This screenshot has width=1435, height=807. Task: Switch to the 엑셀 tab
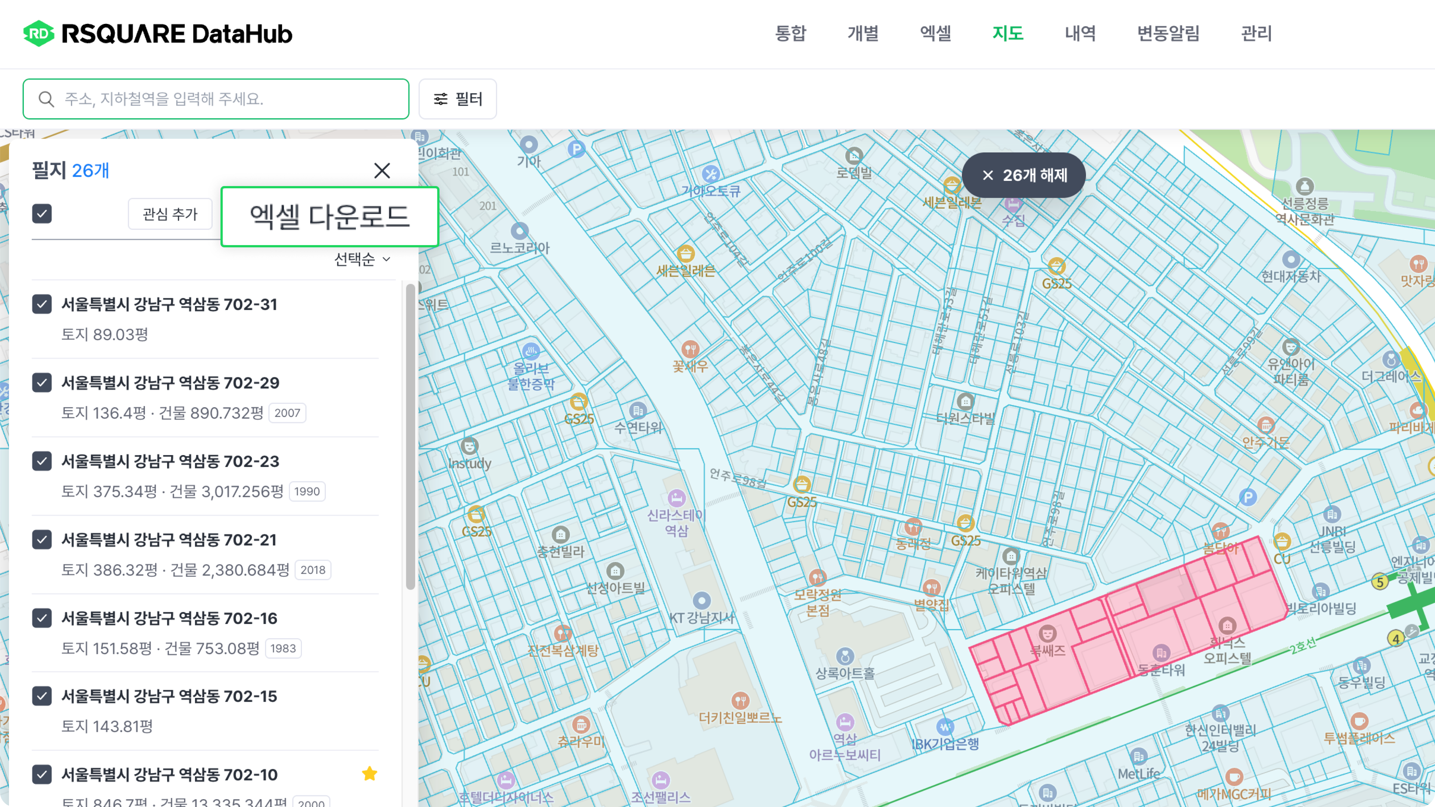(x=935, y=33)
